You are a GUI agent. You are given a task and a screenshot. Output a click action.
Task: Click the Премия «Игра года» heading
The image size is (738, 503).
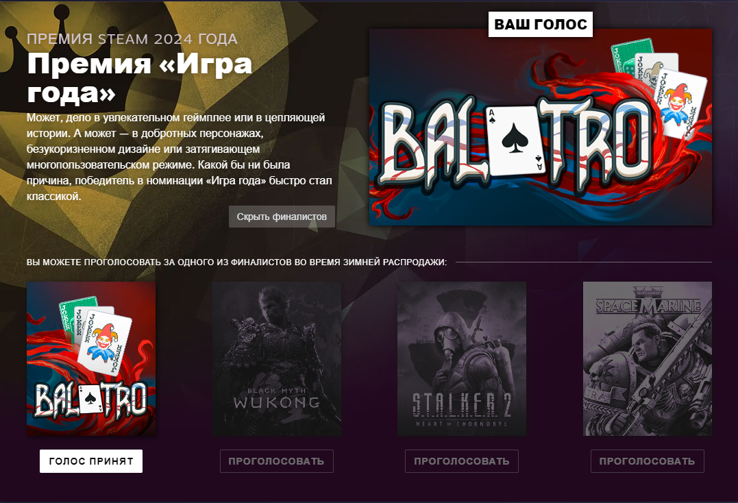click(x=139, y=78)
